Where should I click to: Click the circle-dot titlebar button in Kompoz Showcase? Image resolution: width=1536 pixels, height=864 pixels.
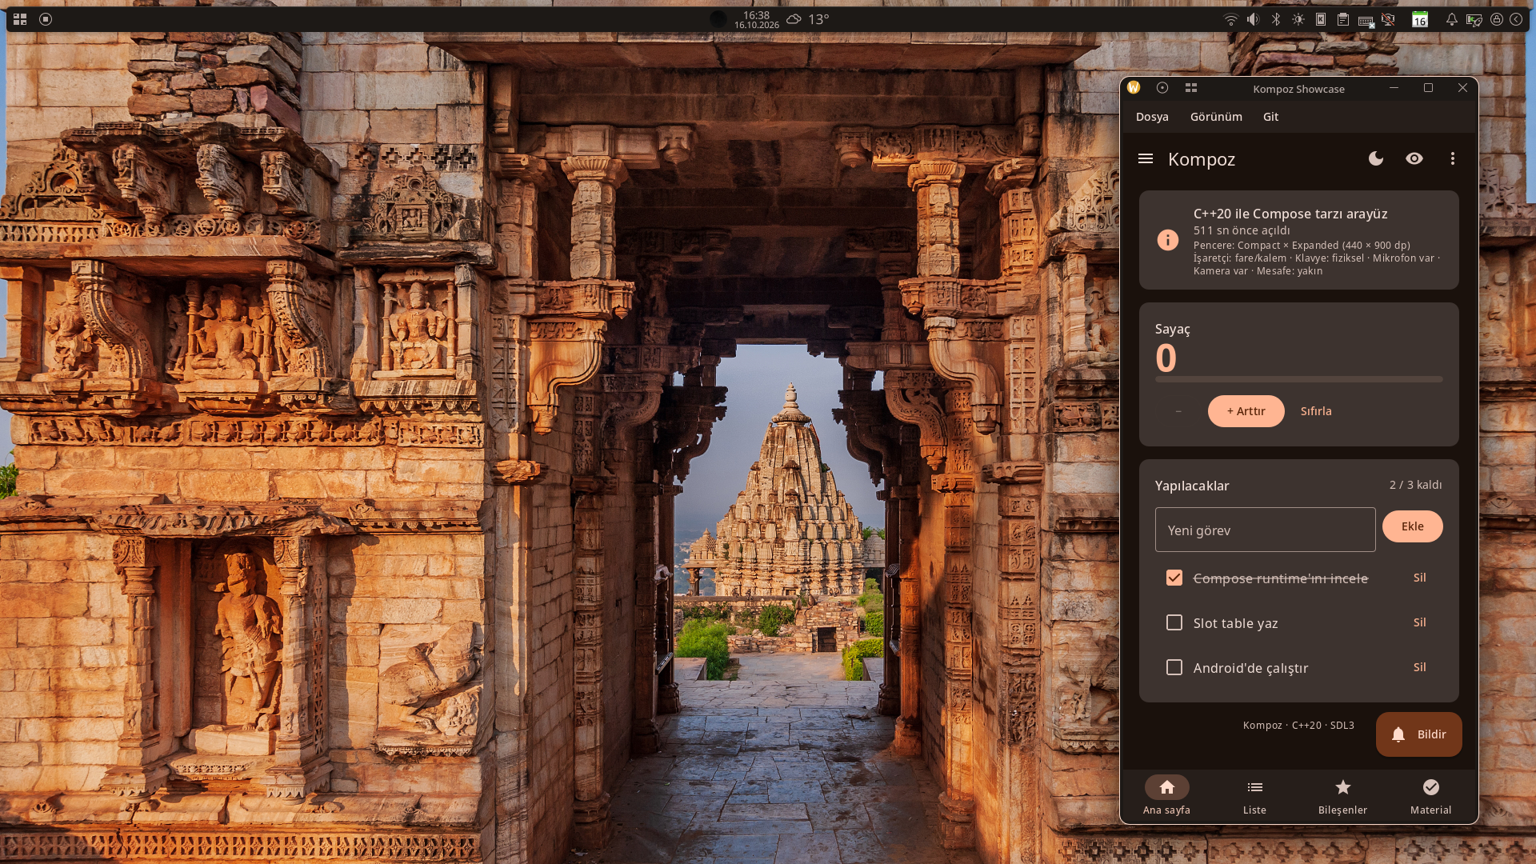(x=1162, y=88)
